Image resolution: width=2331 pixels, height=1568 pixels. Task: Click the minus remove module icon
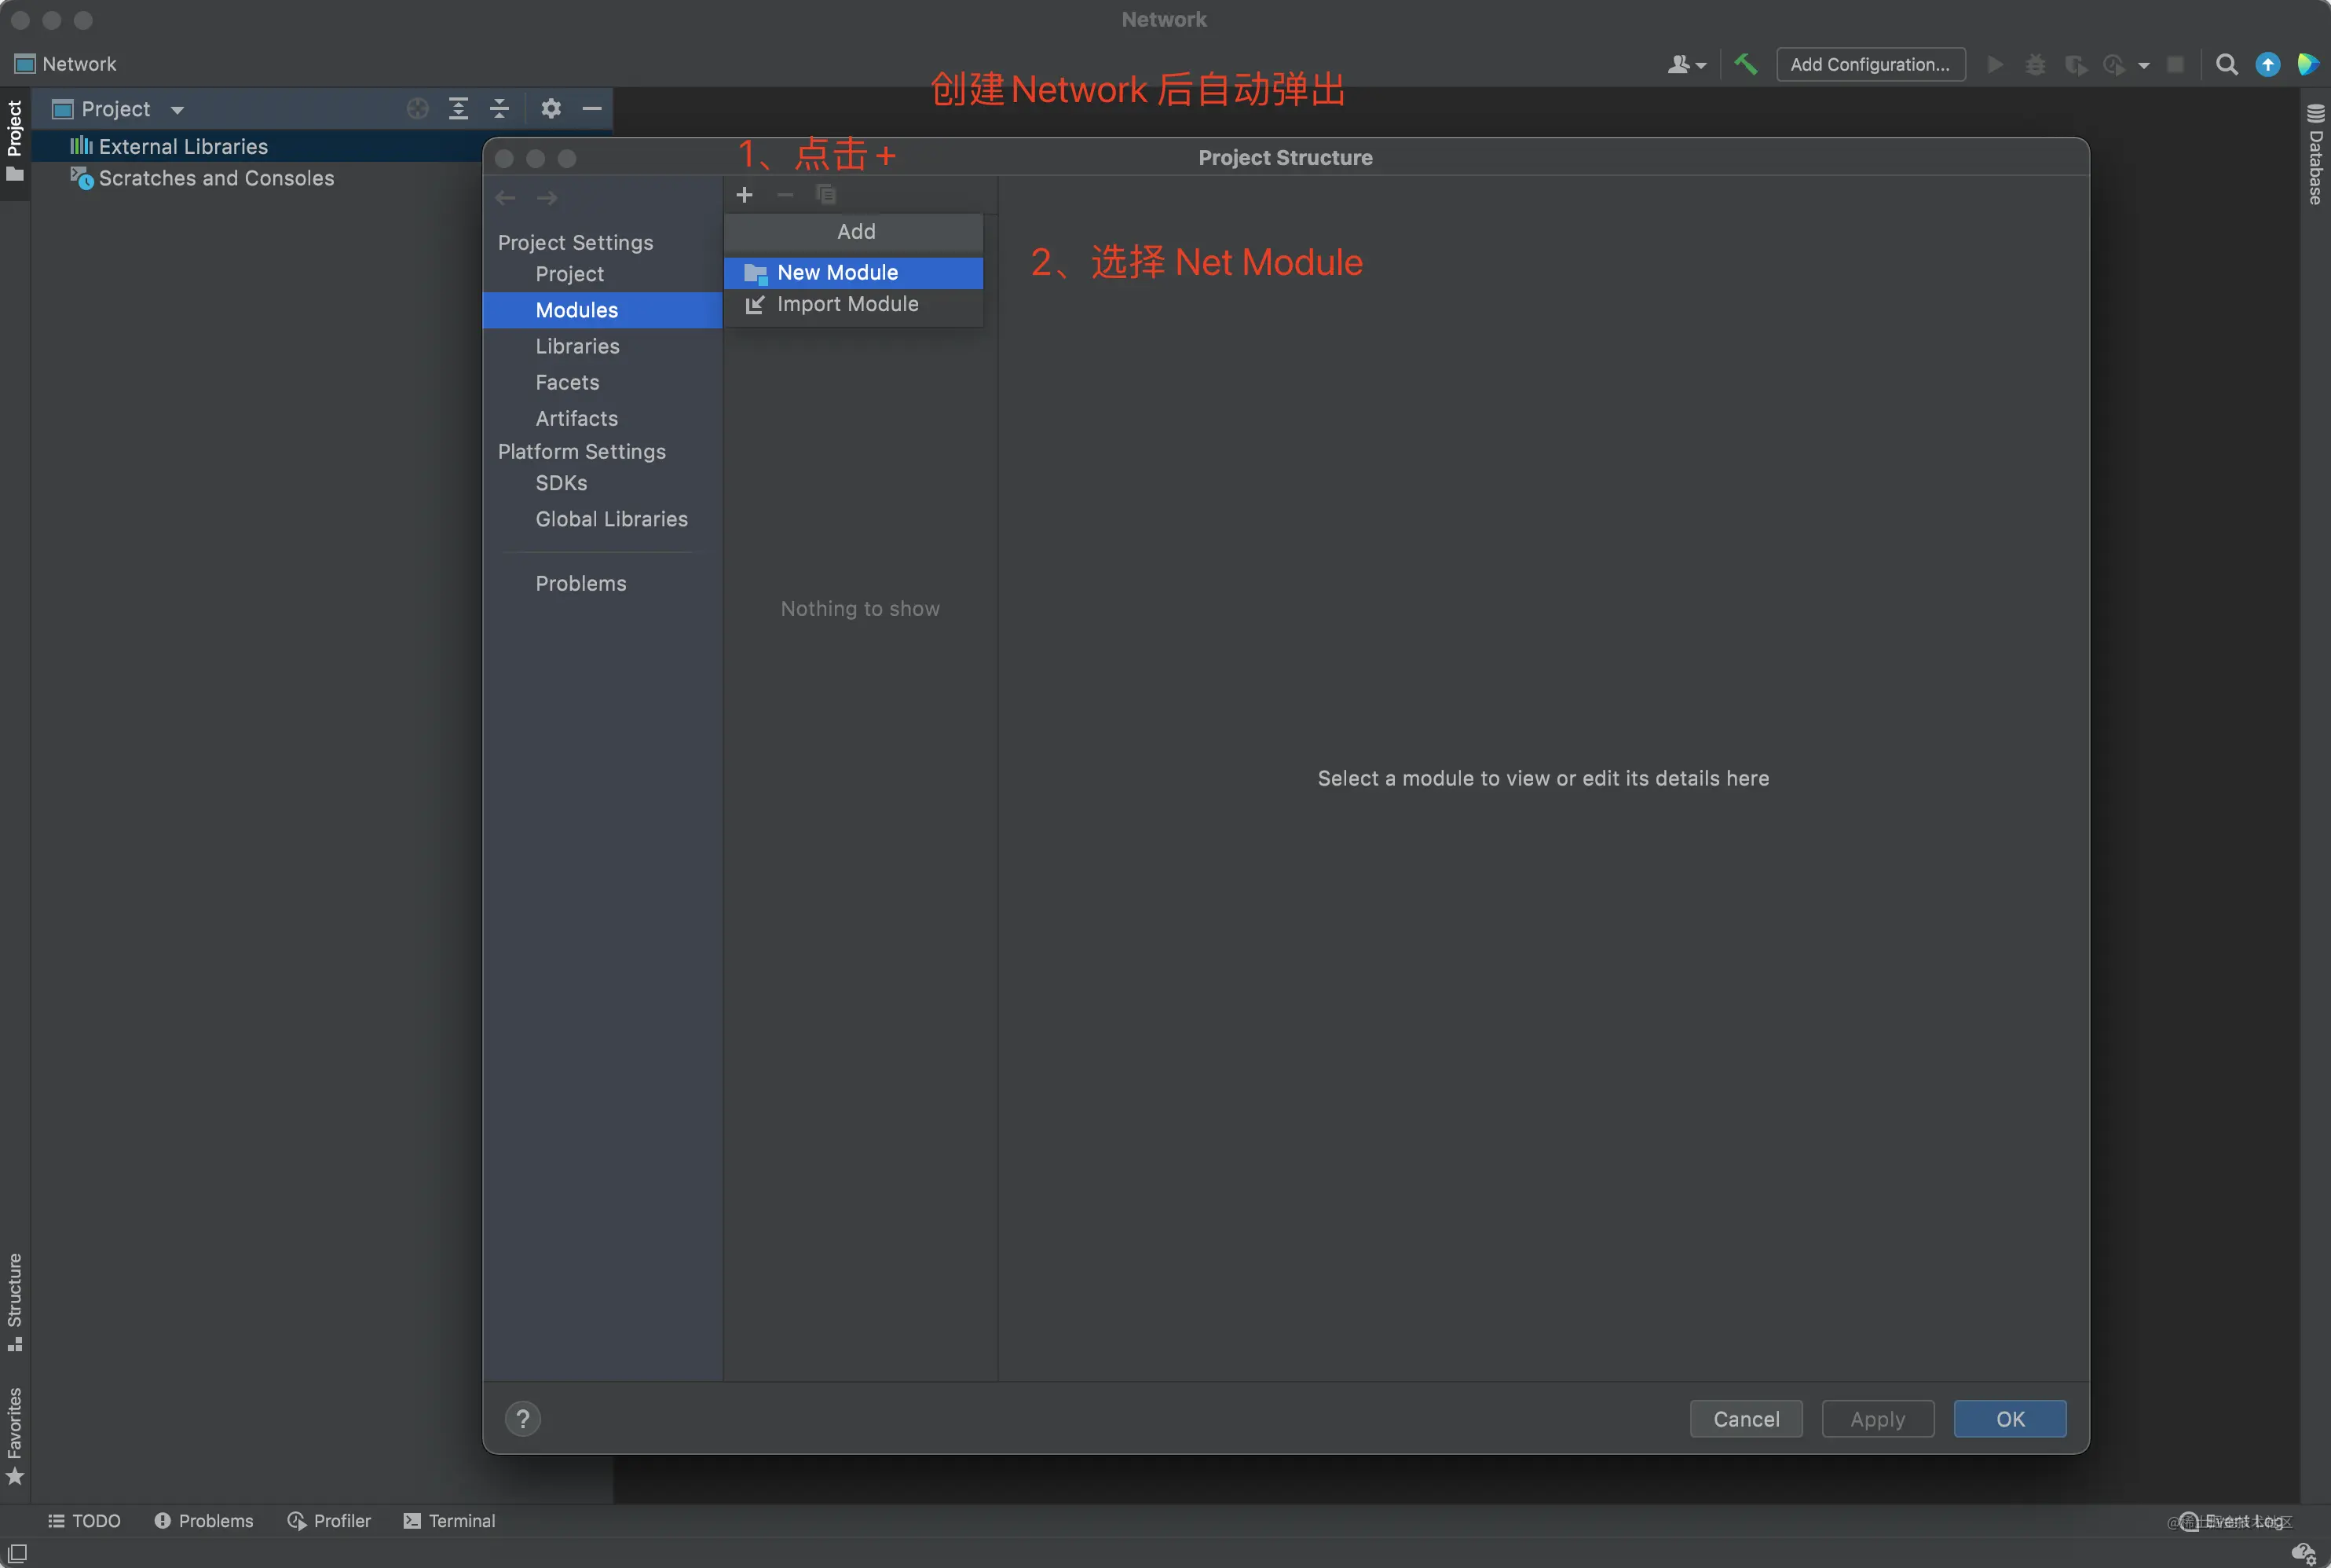pos(785,195)
